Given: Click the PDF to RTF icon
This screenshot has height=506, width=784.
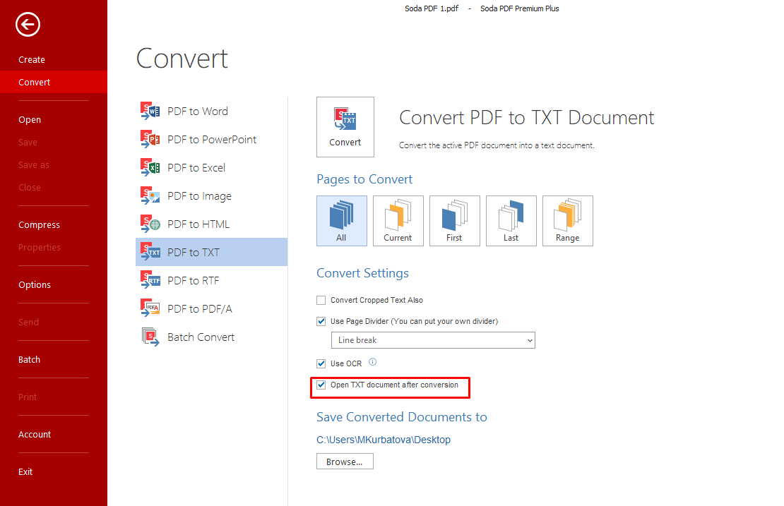Looking at the screenshot, I should coord(150,280).
